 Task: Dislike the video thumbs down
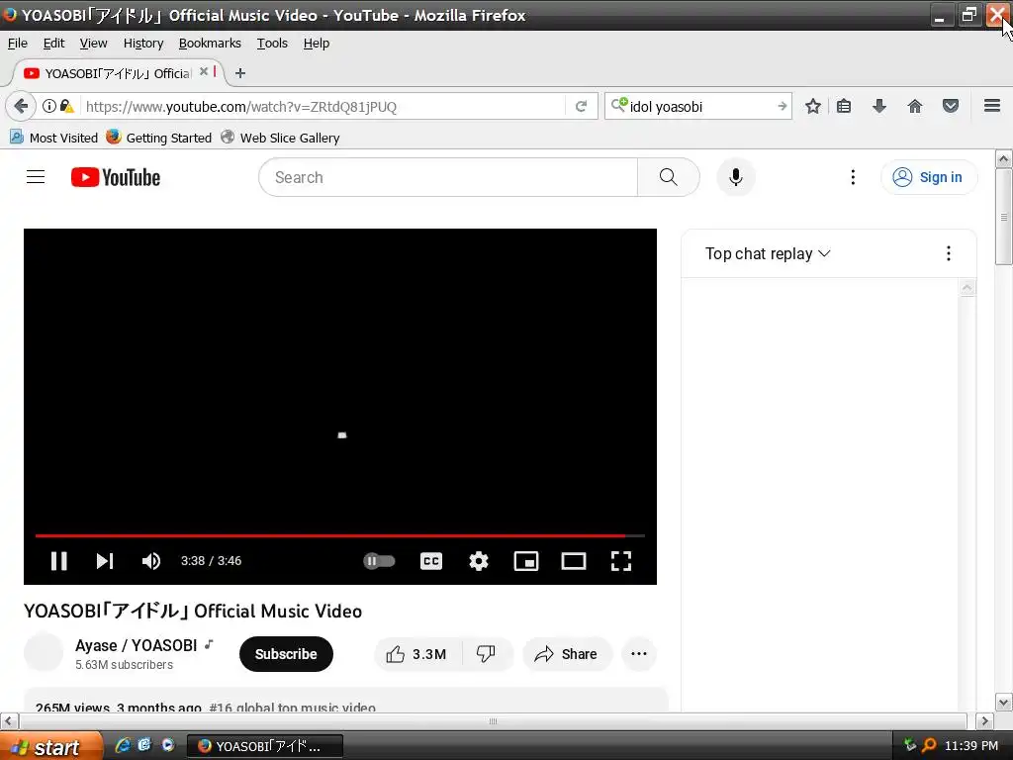486,654
